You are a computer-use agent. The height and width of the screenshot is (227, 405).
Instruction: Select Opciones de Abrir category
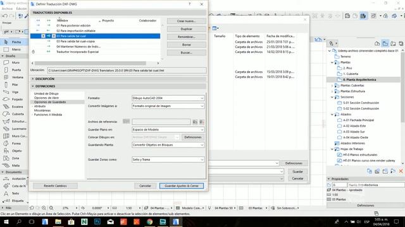click(46, 98)
